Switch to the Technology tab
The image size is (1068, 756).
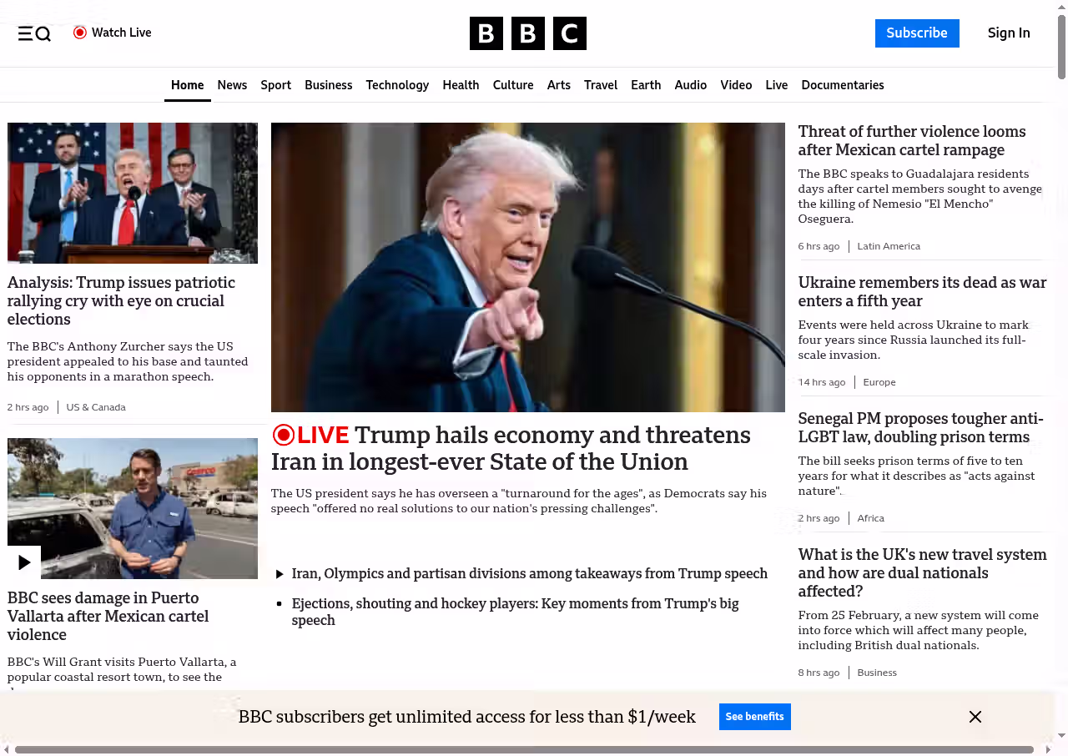[397, 85]
